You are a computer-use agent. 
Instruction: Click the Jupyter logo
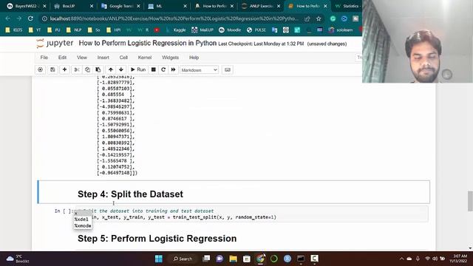(x=55, y=44)
